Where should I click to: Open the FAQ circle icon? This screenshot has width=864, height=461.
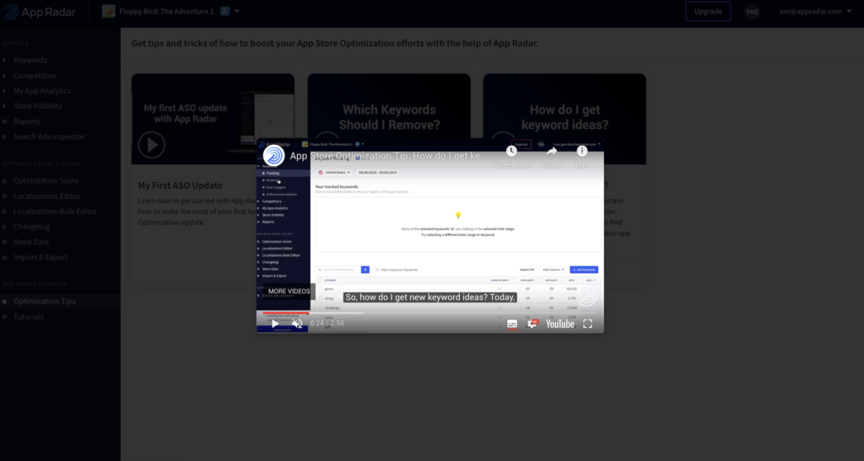point(752,12)
